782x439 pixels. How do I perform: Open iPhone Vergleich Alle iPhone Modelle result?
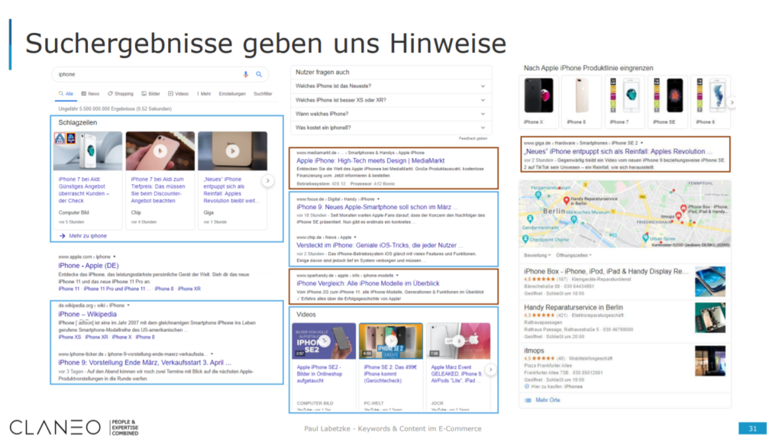coord(368,282)
